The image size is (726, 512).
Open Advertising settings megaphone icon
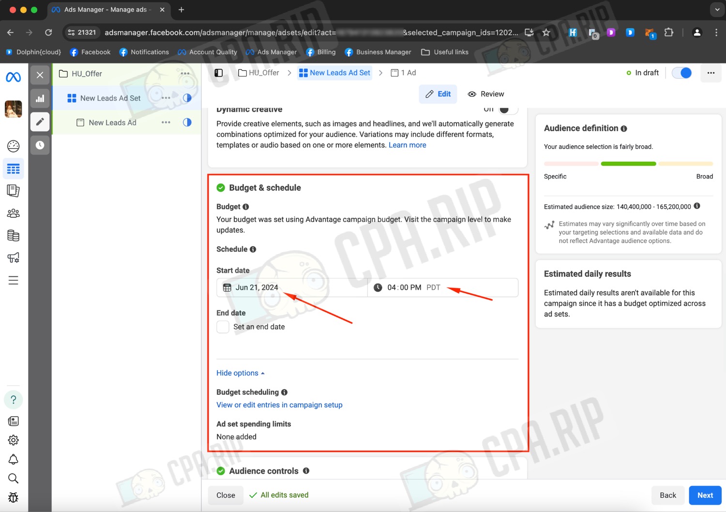click(x=13, y=257)
